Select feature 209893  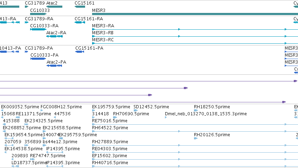click(x=20, y=156)
